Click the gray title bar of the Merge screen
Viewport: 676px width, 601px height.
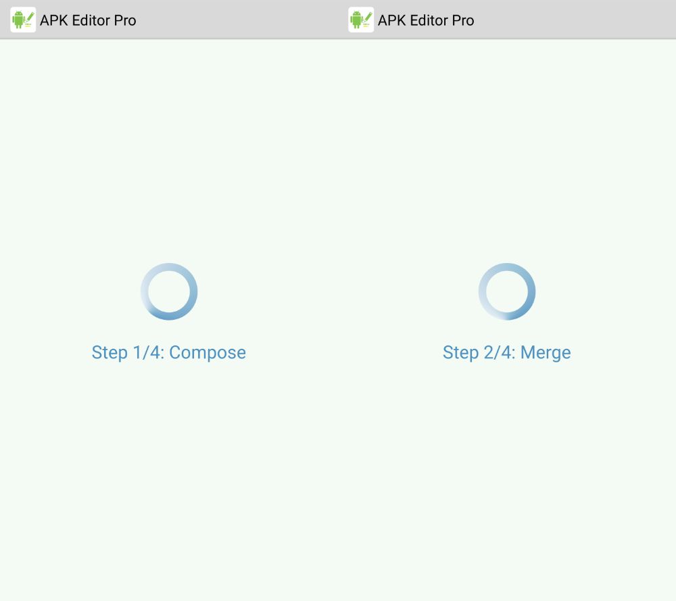coord(507,20)
